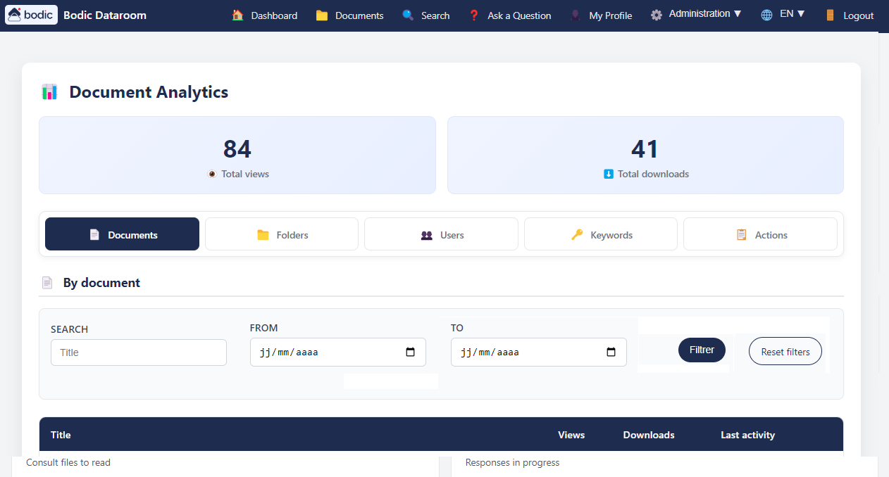Click the Filtrer button
Image resolution: width=889 pixels, height=477 pixels.
point(702,350)
